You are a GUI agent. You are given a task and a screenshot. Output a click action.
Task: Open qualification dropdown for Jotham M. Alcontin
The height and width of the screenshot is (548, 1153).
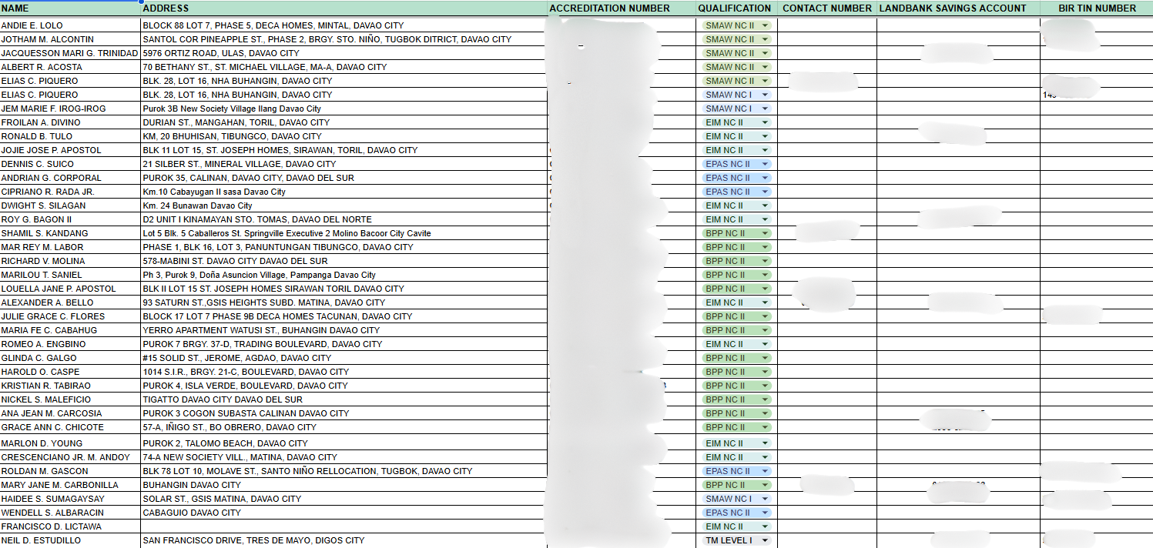[765, 39]
